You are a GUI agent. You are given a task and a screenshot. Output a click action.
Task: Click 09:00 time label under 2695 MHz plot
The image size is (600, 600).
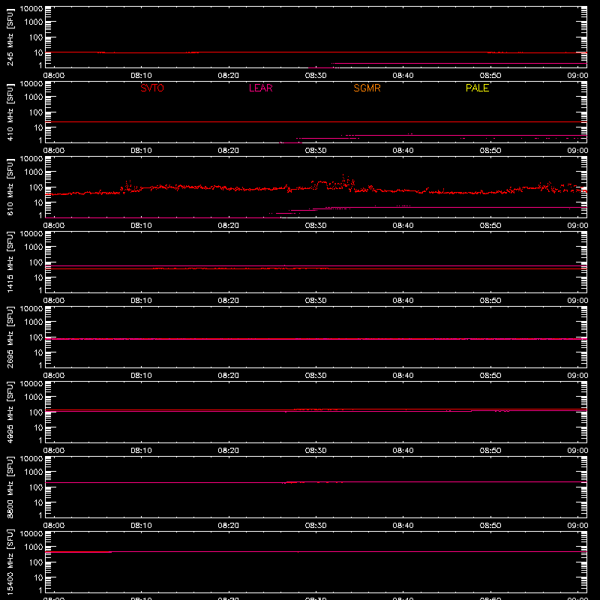tap(577, 376)
